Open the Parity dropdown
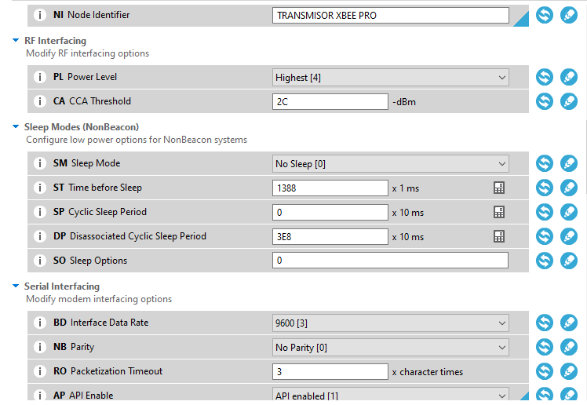The image size is (587, 405). [391, 348]
